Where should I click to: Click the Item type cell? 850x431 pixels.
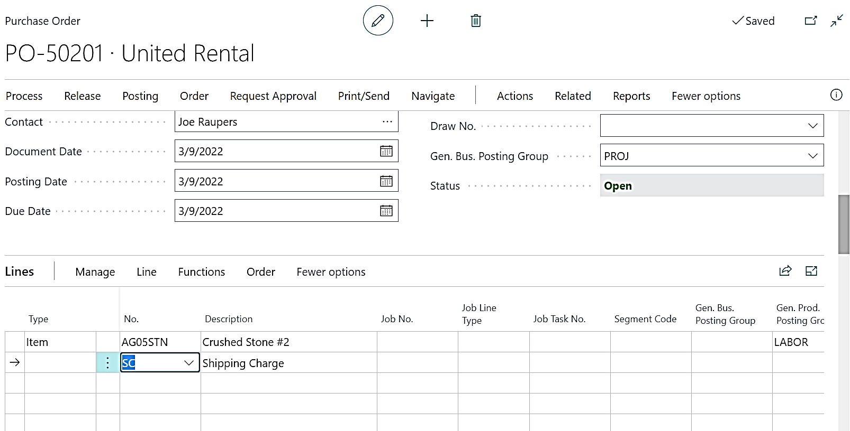pos(60,342)
